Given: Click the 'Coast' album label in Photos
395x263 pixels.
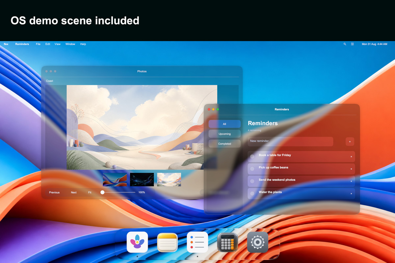Looking at the screenshot, I should tap(49, 81).
